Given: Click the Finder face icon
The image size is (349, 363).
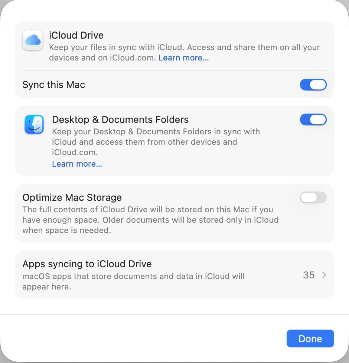Looking at the screenshot, I should (34, 124).
